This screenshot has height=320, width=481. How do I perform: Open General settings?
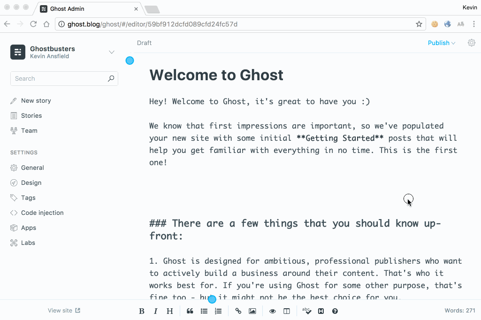[x=32, y=168]
